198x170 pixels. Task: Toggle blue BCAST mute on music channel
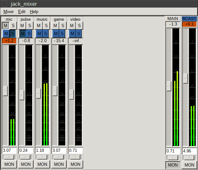pyautogui.click(x=39, y=33)
